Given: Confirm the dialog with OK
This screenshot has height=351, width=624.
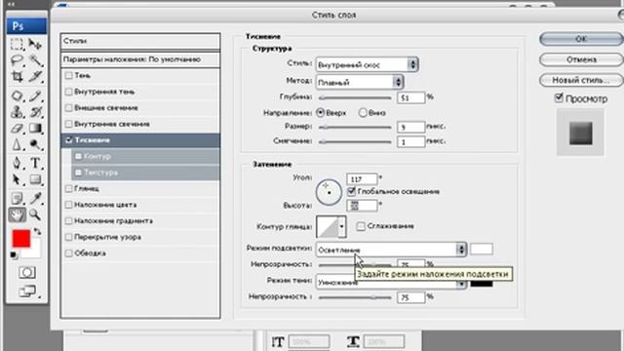Looking at the screenshot, I should click(581, 39).
